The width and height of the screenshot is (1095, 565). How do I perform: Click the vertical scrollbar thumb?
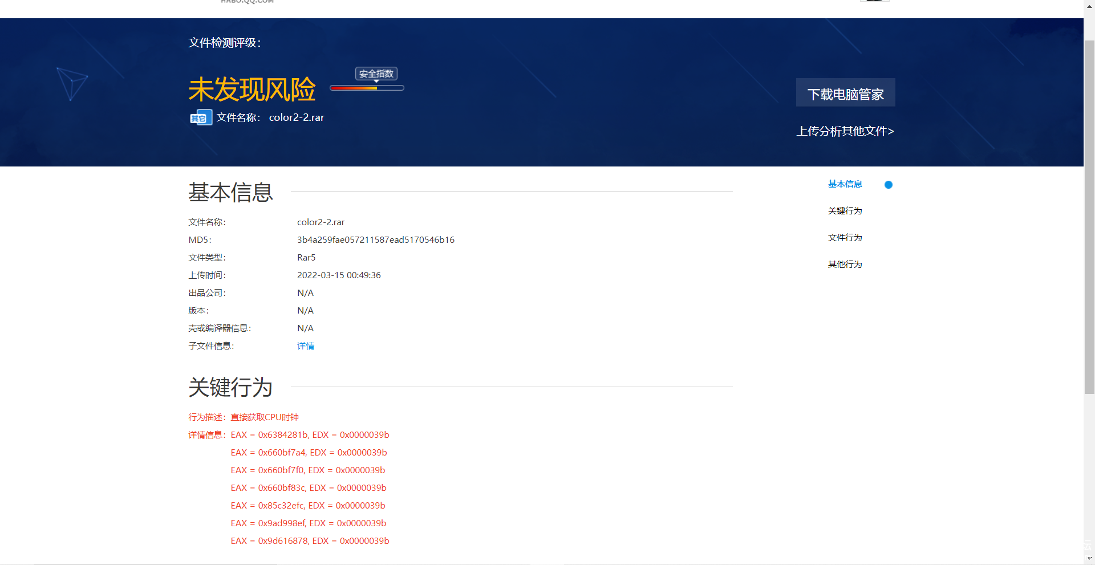[x=1089, y=217]
